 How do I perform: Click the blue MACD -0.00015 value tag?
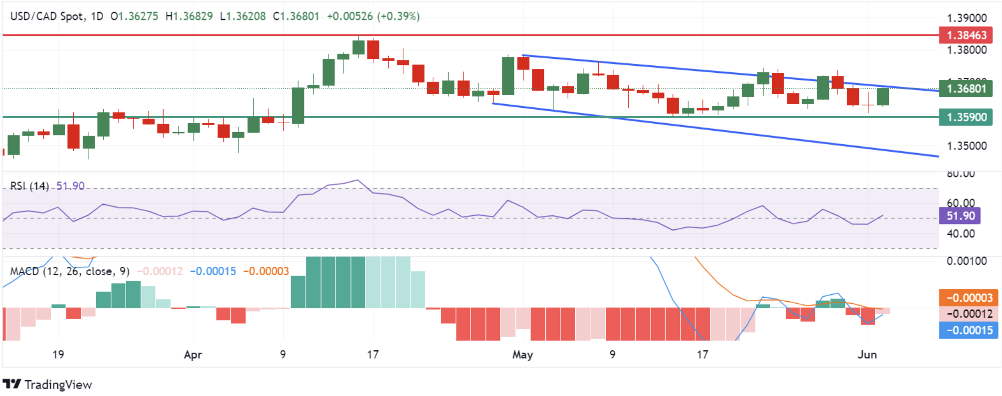coord(969,330)
